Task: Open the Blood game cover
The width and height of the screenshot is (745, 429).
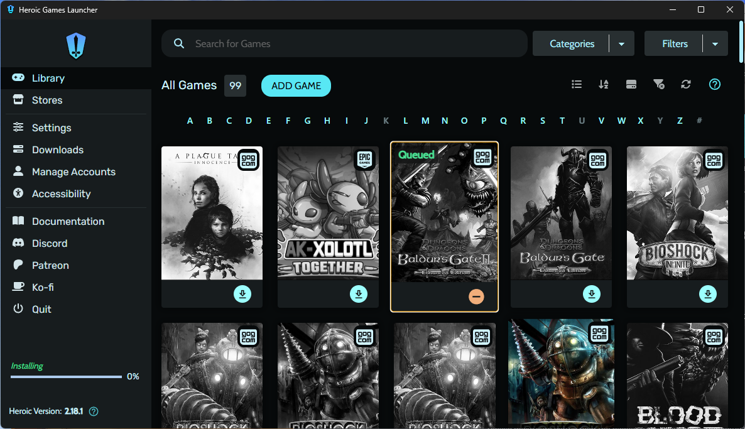Action: (677, 376)
